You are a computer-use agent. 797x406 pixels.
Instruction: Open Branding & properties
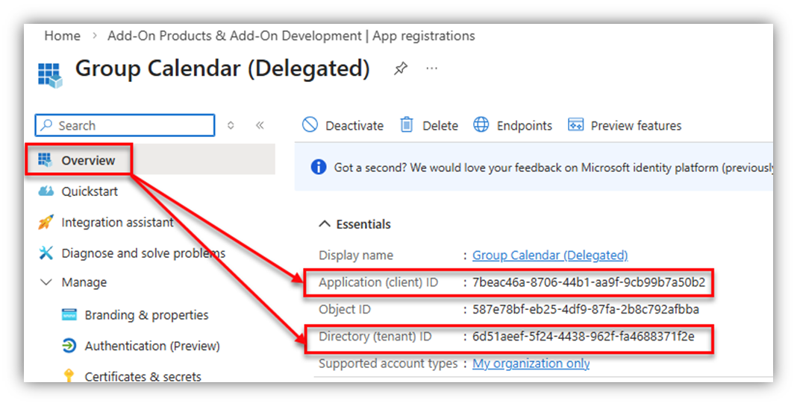pyautogui.click(x=146, y=315)
